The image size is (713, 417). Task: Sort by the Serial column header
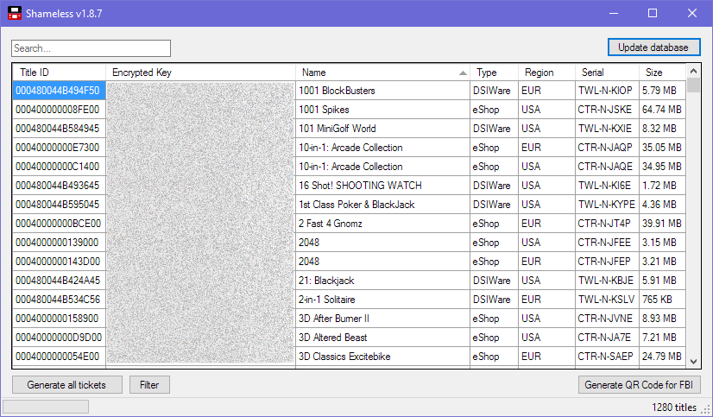pyautogui.click(x=607, y=73)
